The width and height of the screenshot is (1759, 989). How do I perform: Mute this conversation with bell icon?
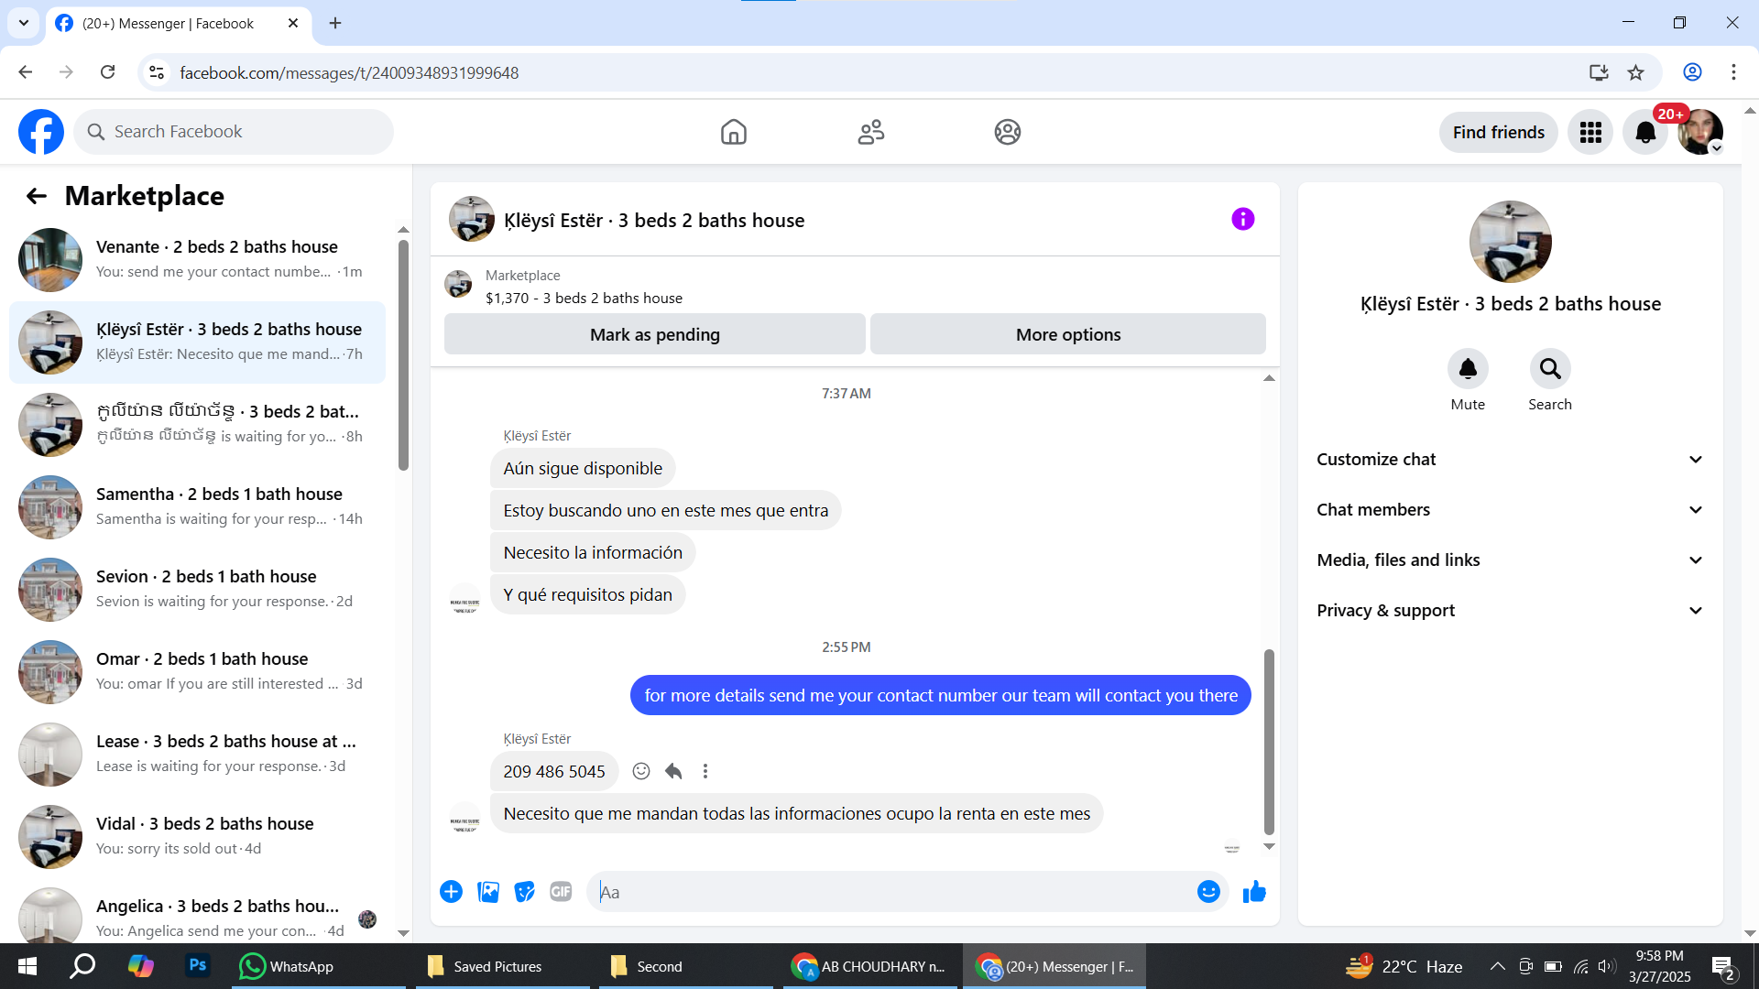click(x=1468, y=368)
